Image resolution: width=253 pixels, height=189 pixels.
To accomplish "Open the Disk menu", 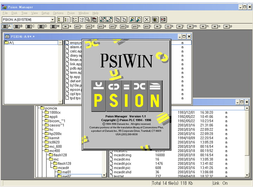I will point(14,13).
